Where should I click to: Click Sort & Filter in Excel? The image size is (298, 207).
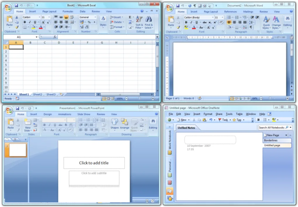pos(139,22)
